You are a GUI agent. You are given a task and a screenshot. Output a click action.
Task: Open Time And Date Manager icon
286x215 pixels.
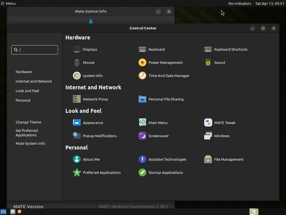pyautogui.click(x=142, y=76)
